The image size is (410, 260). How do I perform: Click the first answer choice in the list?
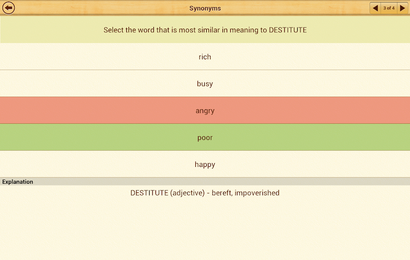205,57
